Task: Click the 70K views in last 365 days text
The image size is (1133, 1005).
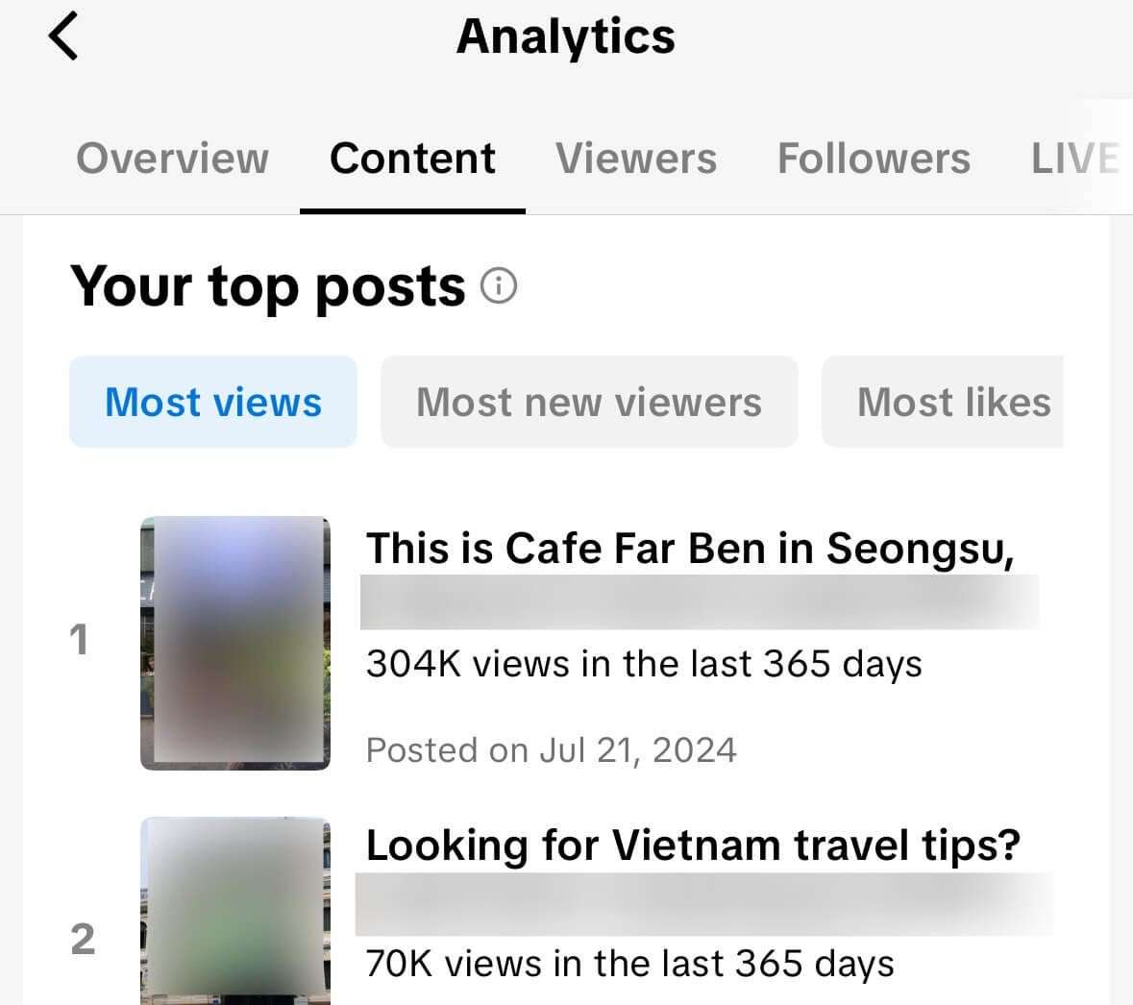Action: [x=629, y=964]
